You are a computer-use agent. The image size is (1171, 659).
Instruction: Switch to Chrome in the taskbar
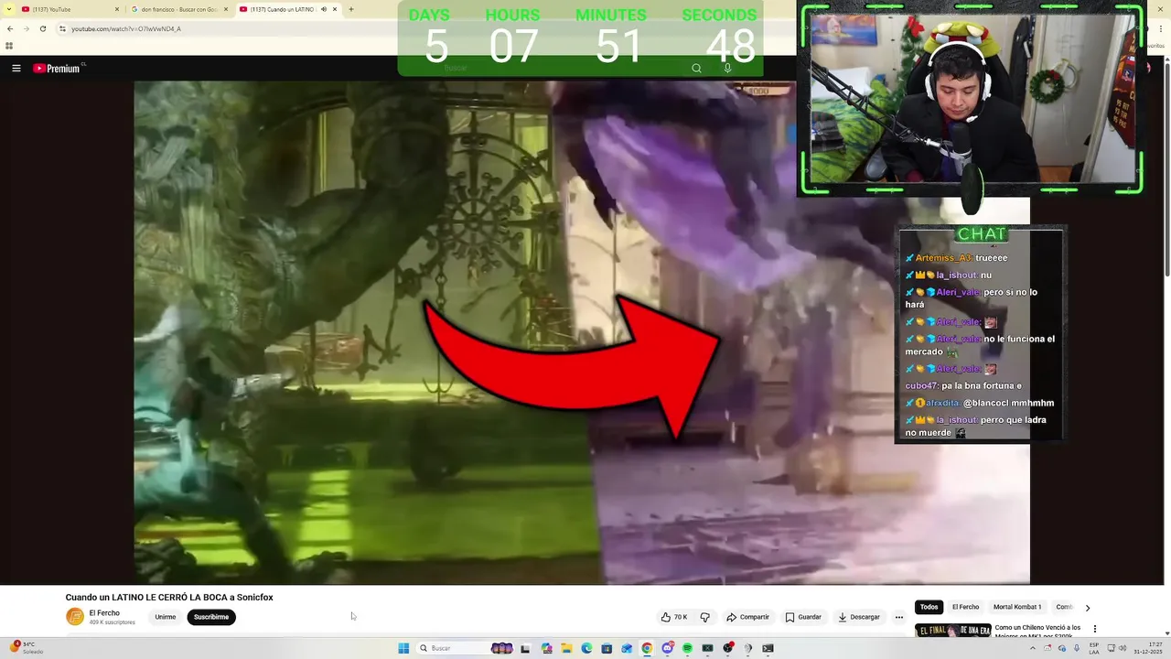tap(647, 648)
